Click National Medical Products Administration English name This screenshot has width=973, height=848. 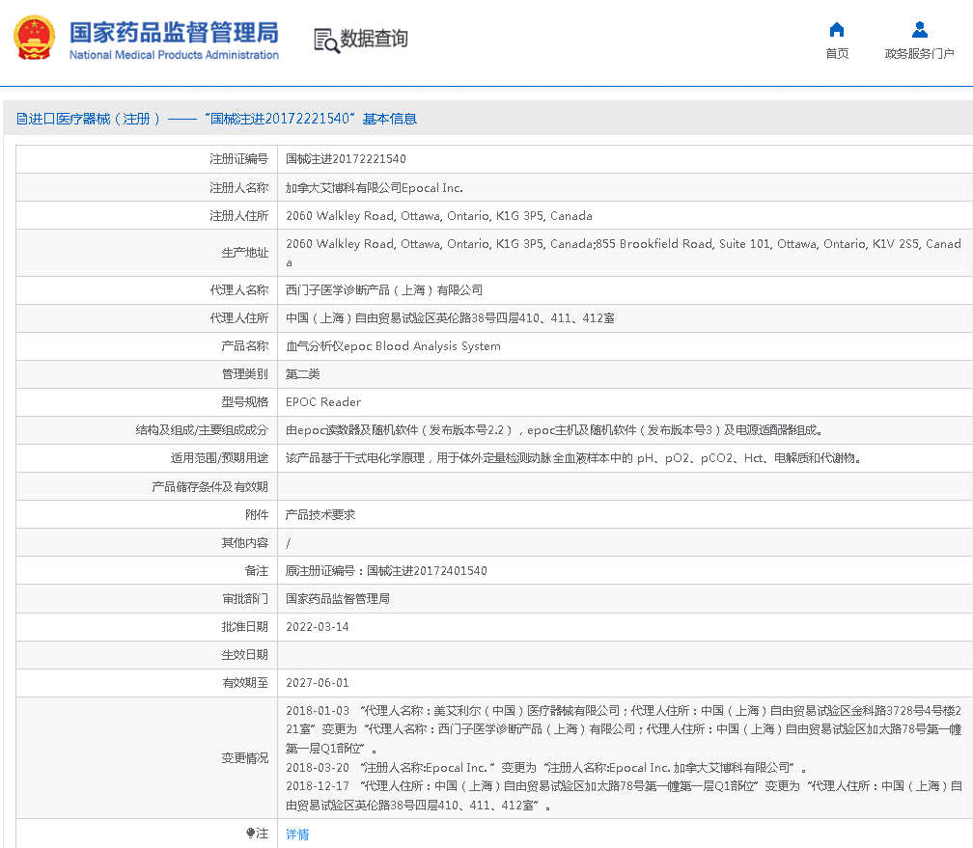click(x=174, y=55)
